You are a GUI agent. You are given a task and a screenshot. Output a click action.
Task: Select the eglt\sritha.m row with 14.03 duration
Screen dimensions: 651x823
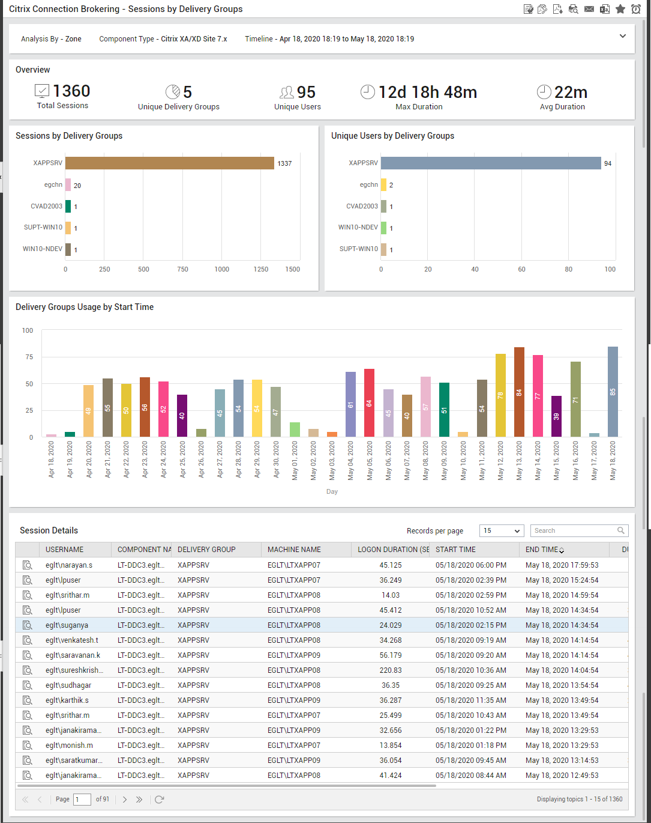[322, 595]
